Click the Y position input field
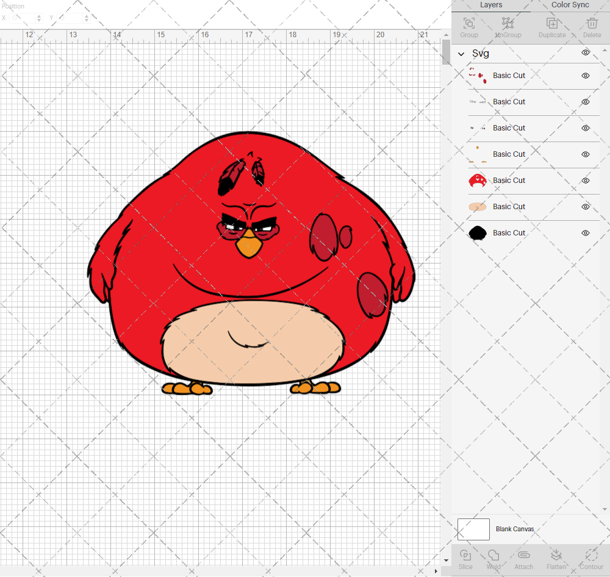Screen dimensions: 610x577 70,18
